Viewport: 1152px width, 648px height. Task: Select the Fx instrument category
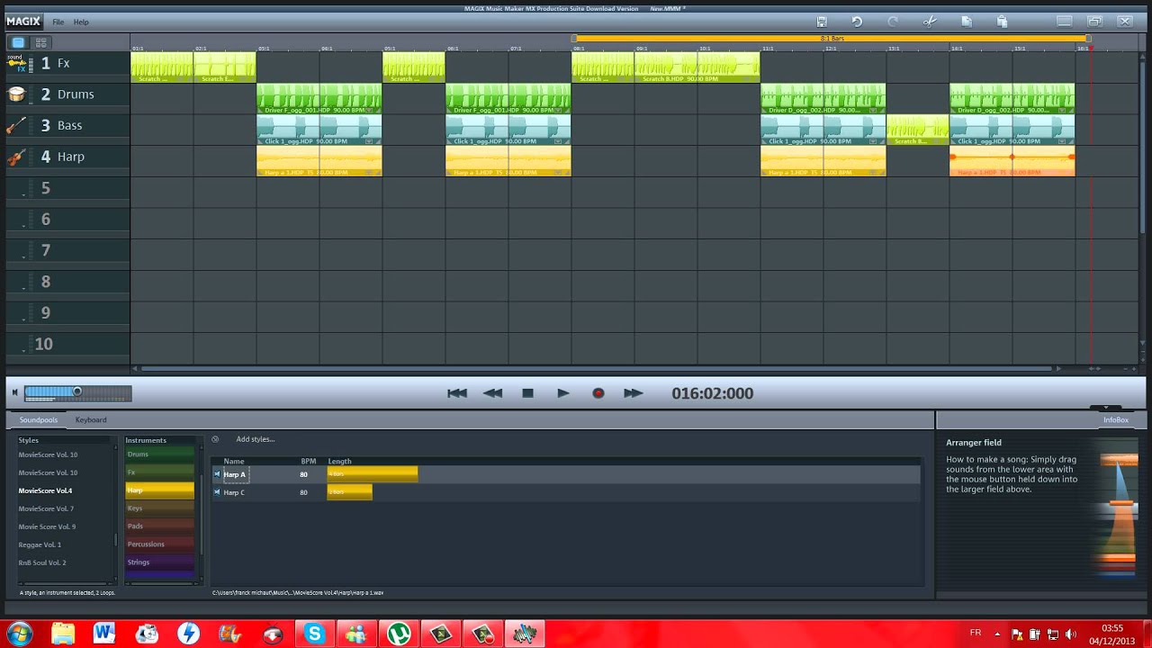click(159, 472)
